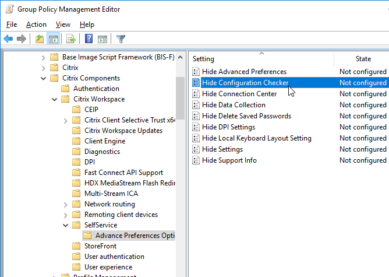Click the tree pane scrollbar thumb
Image resolution: width=389 pixels, height=277 pixels.
point(180,98)
